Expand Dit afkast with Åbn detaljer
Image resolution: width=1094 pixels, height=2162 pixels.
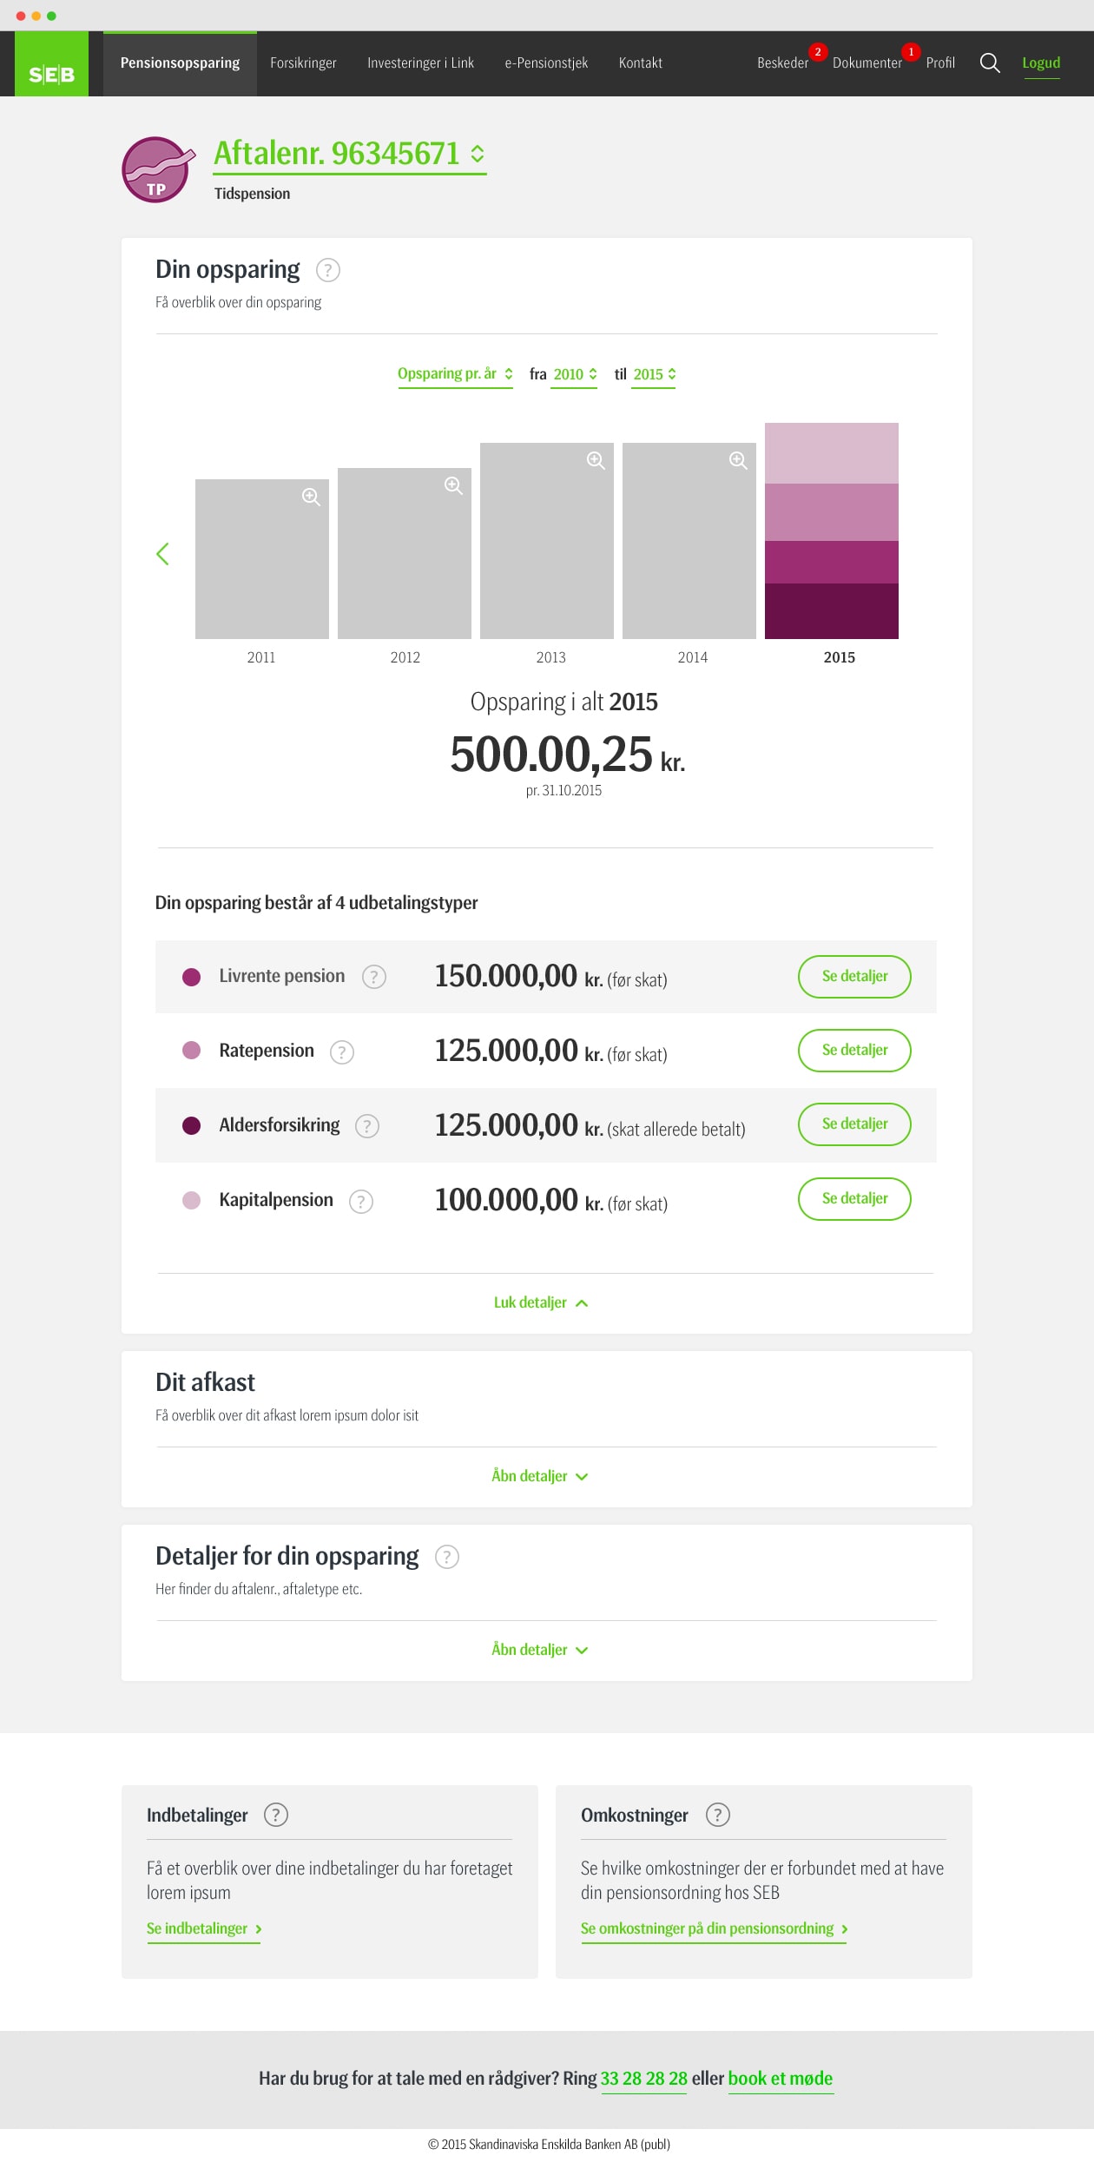(x=540, y=1476)
